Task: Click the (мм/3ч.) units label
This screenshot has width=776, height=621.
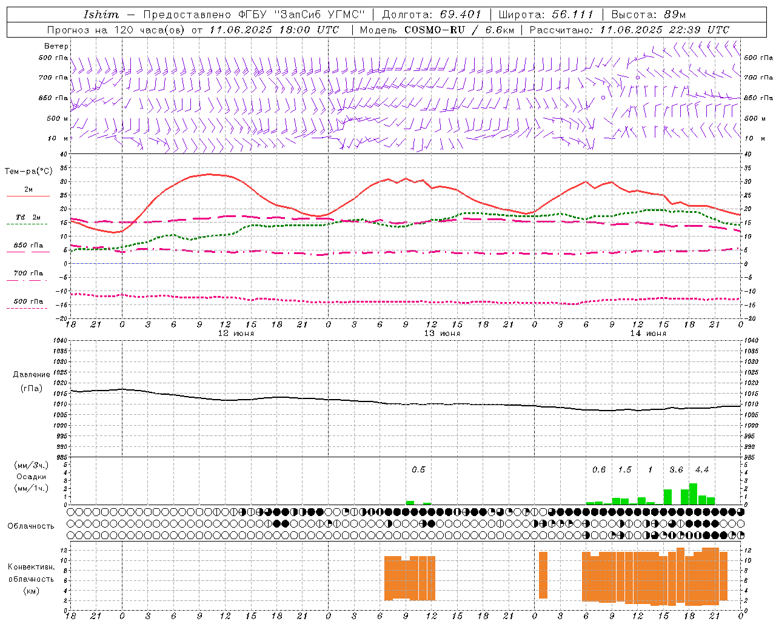Action: point(32,465)
